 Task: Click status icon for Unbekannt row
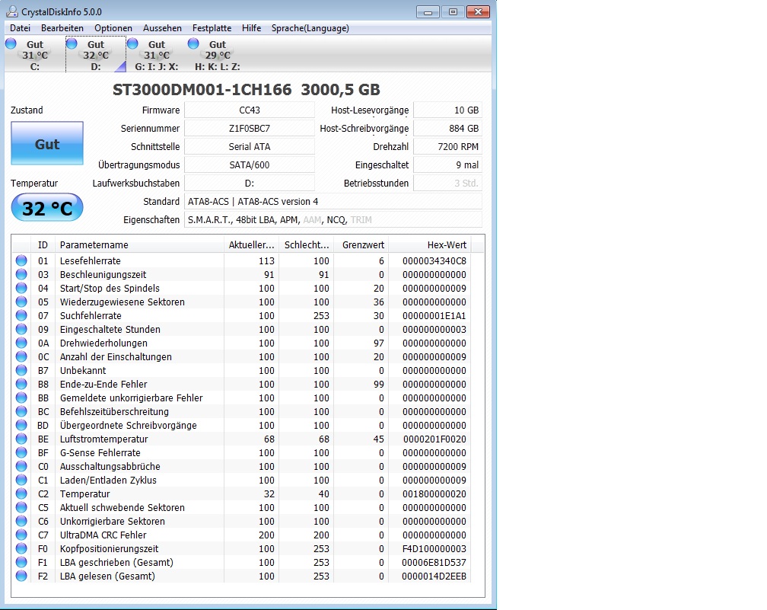[x=21, y=370]
